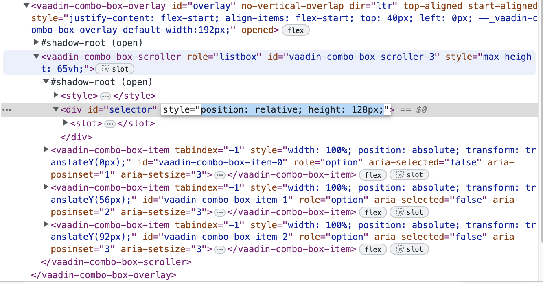Click the closing </div> tag
Image resolution: width=543 pixels, height=283 pixels.
tap(77, 137)
